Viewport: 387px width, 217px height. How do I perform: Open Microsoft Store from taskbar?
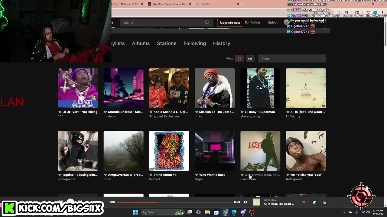tap(216, 212)
